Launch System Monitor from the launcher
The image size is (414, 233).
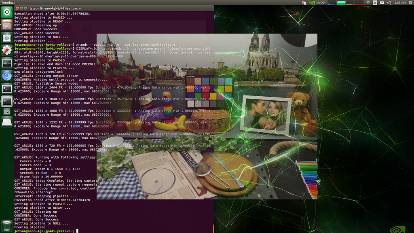6,61
